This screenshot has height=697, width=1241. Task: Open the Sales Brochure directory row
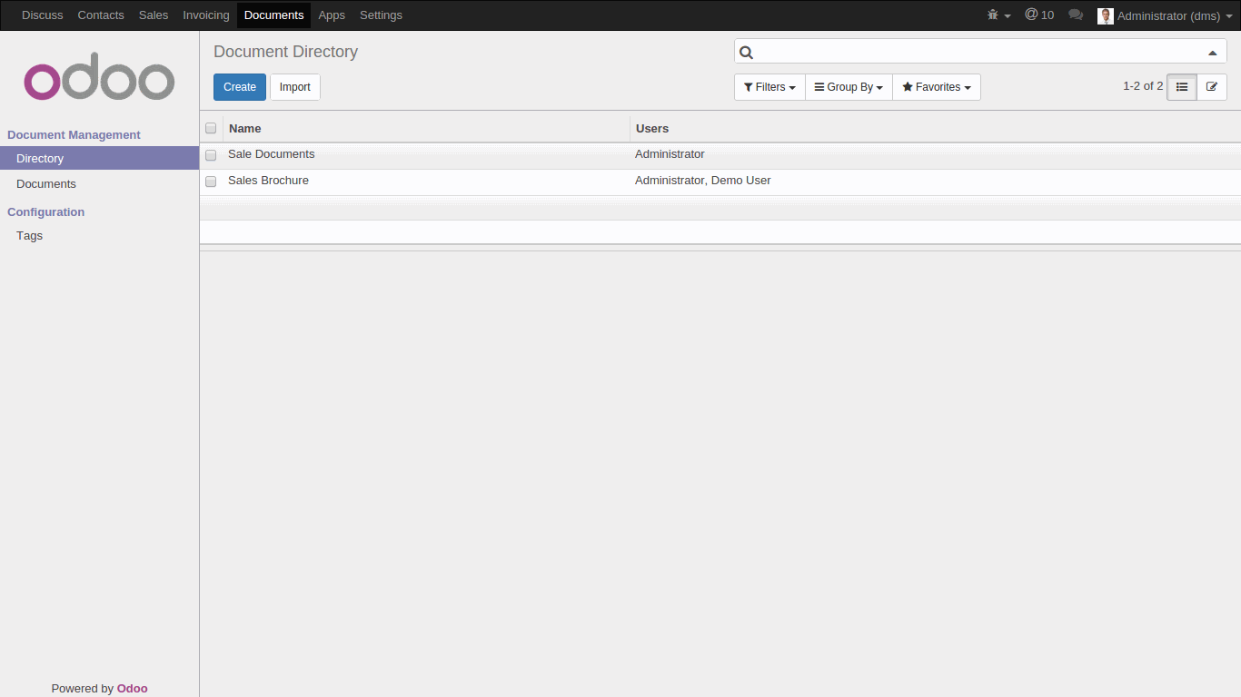coord(720,182)
